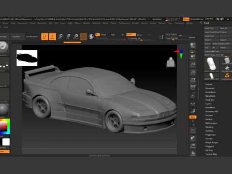Toggle the Zsub button

click(x=139, y=35)
